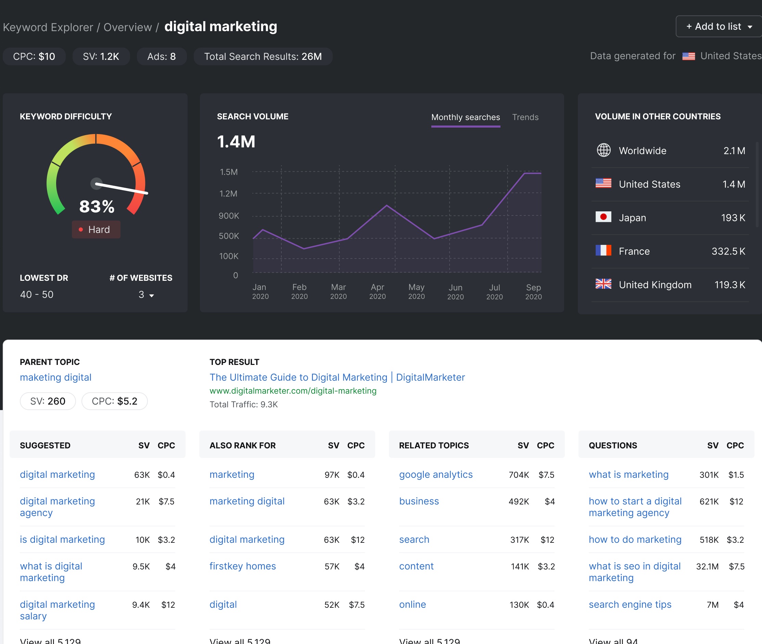Click the US flag beside Data generated for
762x644 pixels.
pos(688,56)
